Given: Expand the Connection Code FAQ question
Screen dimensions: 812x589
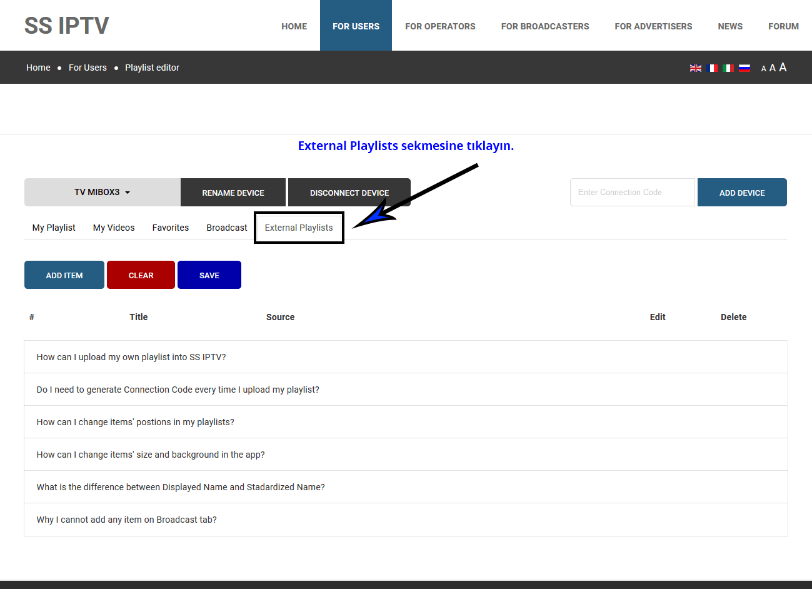Looking at the screenshot, I should pos(178,390).
